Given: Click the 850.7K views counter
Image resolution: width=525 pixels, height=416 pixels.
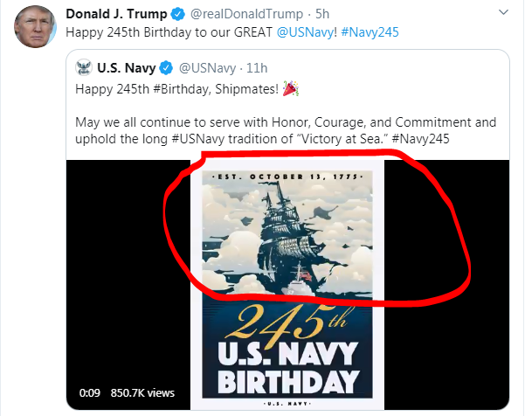Looking at the screenshot, I should pyautogui.click(x=143, y=392).
